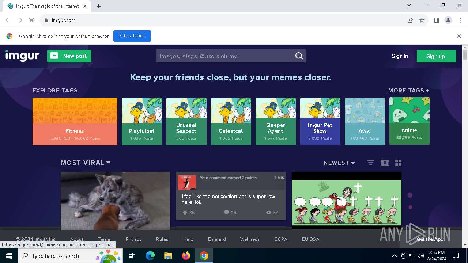Open the About footer link
The width and height of the screenshot is (468, 263).
pos(77,239)
